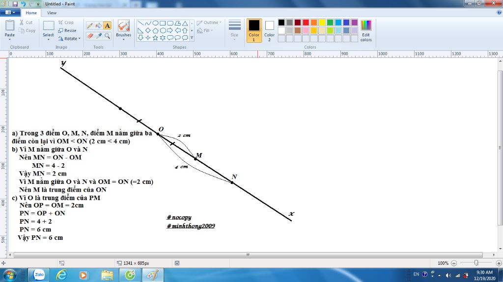Select the Color picker eyedropper tool
The width and height of the screenshot is (503, 282).
[99, 36]
